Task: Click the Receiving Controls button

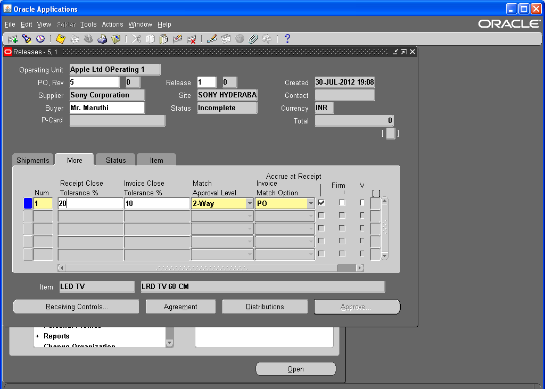Action: (76, 307)
